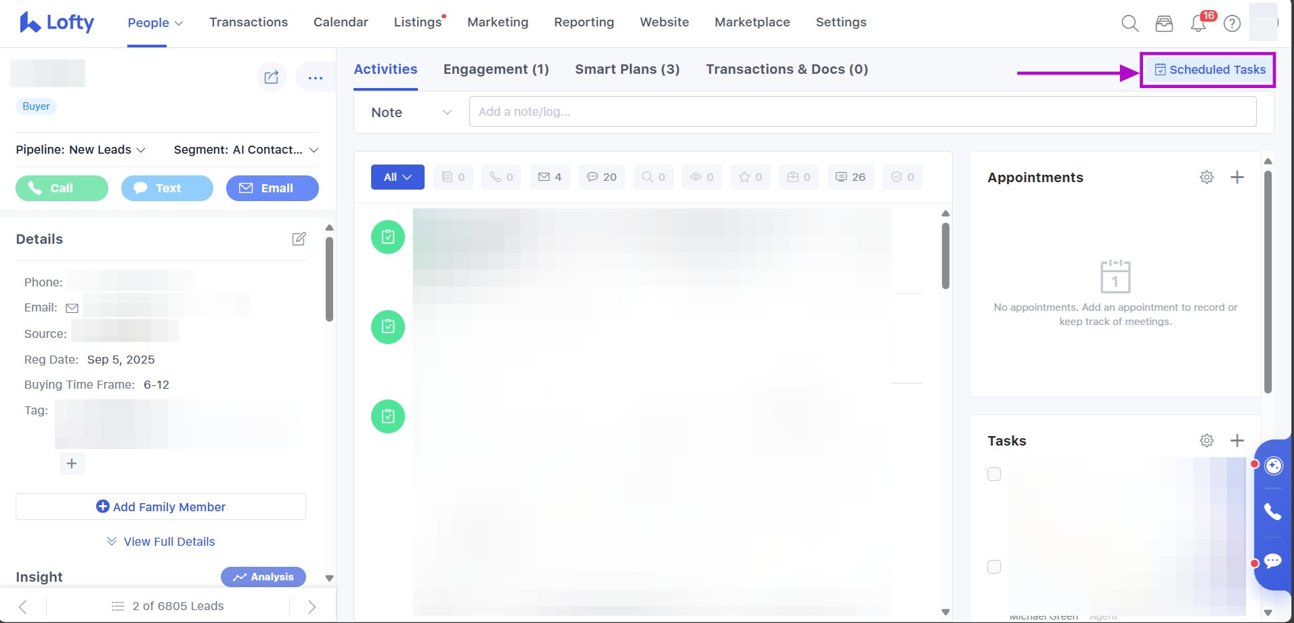
Task: Open the global search magnifier icon
Action: [x=1129, y=24]
